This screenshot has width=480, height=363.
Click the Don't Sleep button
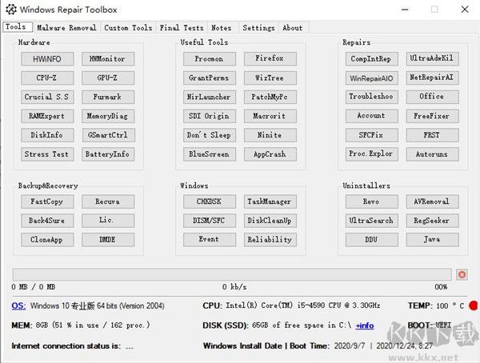210,135
